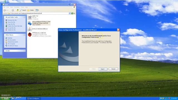178x100 pixels.
Task: Toggle the Folders pane in Explorer
Action: pyautogui.click(x=31, y=10)
